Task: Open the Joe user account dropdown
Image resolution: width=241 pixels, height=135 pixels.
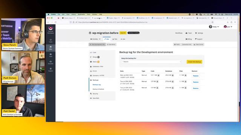Action: click(x=228, y=27)
